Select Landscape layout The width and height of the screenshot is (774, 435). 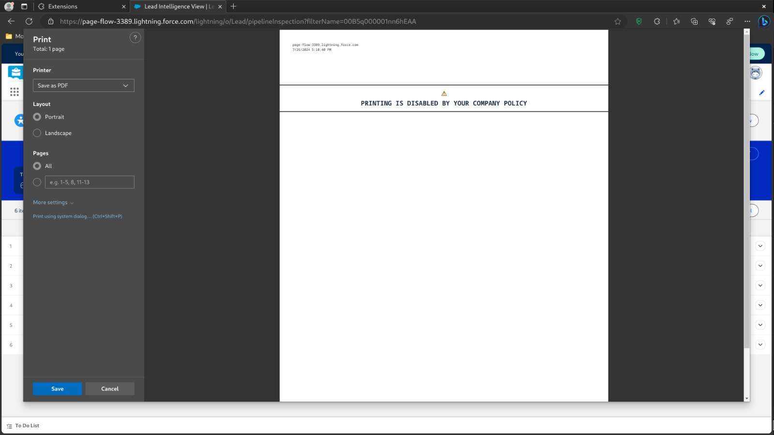[37, 133]
